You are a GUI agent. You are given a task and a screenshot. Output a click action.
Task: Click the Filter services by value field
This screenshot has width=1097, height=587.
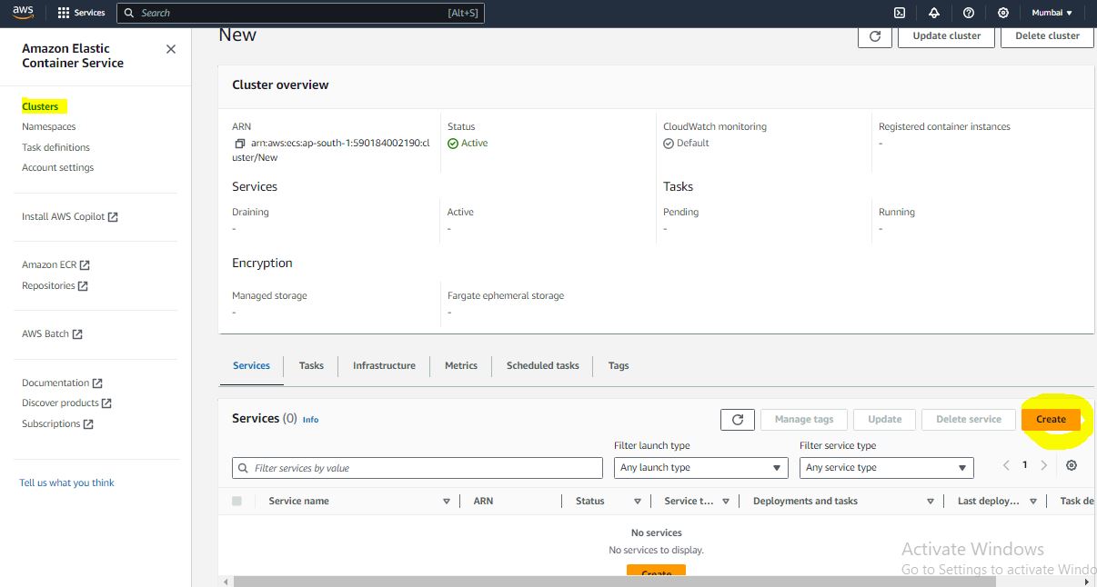tap(418, 468)
